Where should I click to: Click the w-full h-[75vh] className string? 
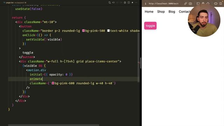pyautogui.click(x=83, y=62)
